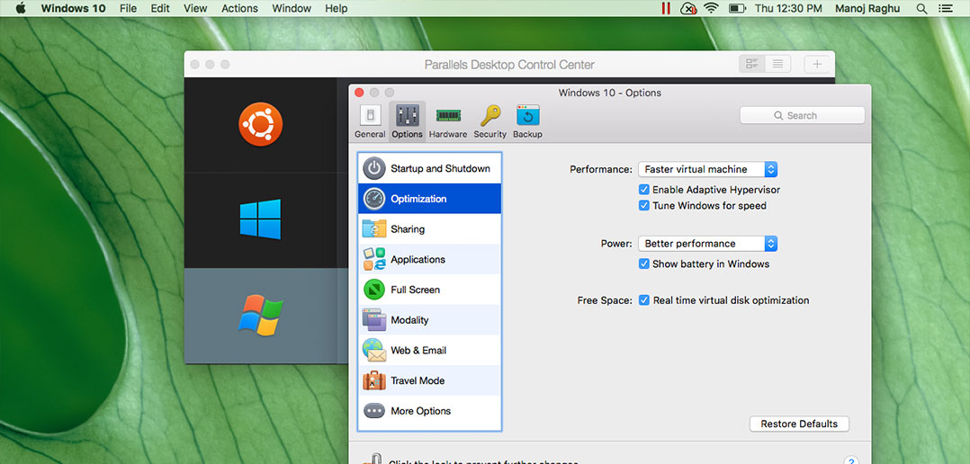Open the Travel Mode pane
The image size is (970, 464).
[430, 380]
